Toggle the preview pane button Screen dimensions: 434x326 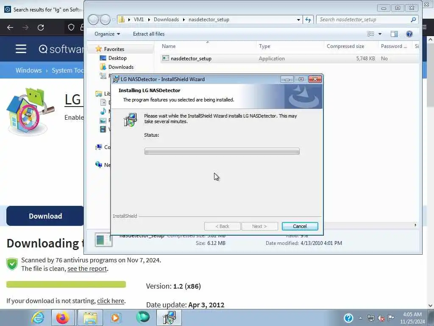pyautogui.click(x=394, y=34)
